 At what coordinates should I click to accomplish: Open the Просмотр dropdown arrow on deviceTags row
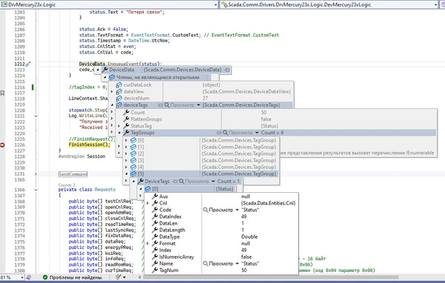coord(198,105)
